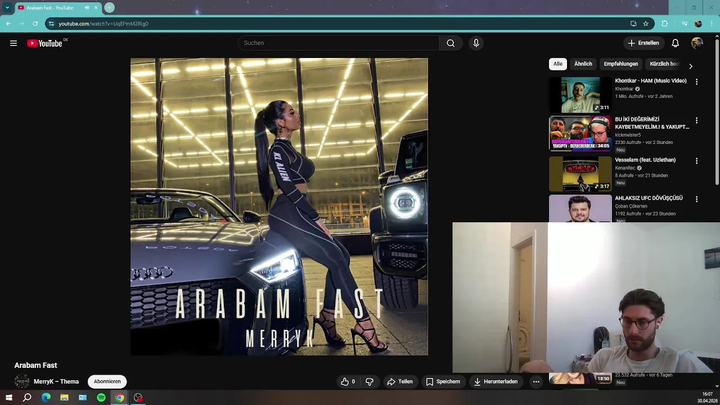Focus the Suchen search field
The height and width of the screenshot is (405, 720).
pyautogui.click(x=338, y=43)
